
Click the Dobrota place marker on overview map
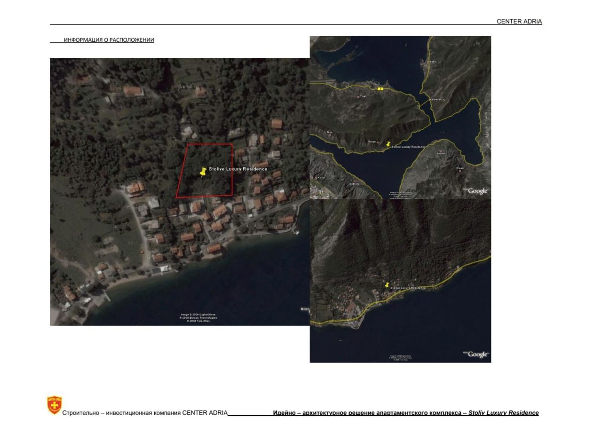point(354,181)
